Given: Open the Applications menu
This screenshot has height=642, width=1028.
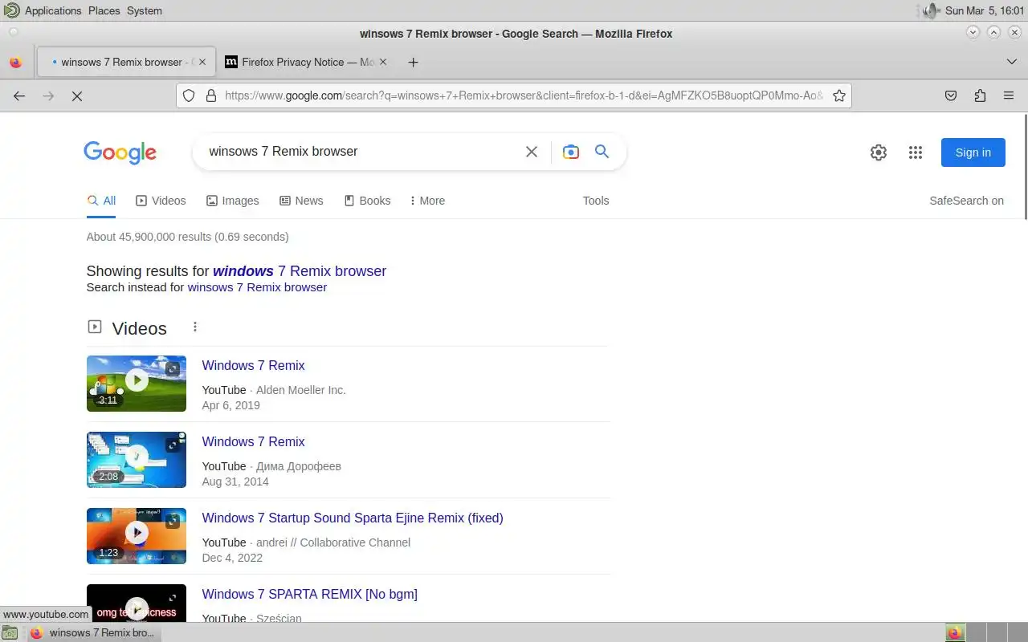Looking at the screenshot, I should coord(53,10).
